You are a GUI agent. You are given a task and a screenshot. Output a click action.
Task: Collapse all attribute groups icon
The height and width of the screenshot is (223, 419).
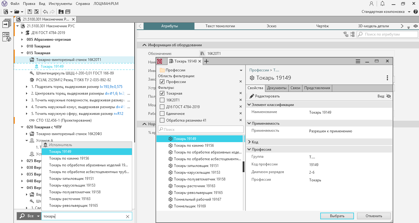click(346, 34)
